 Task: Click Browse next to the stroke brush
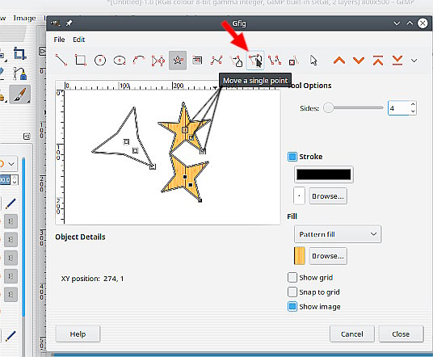coord(328,196)
